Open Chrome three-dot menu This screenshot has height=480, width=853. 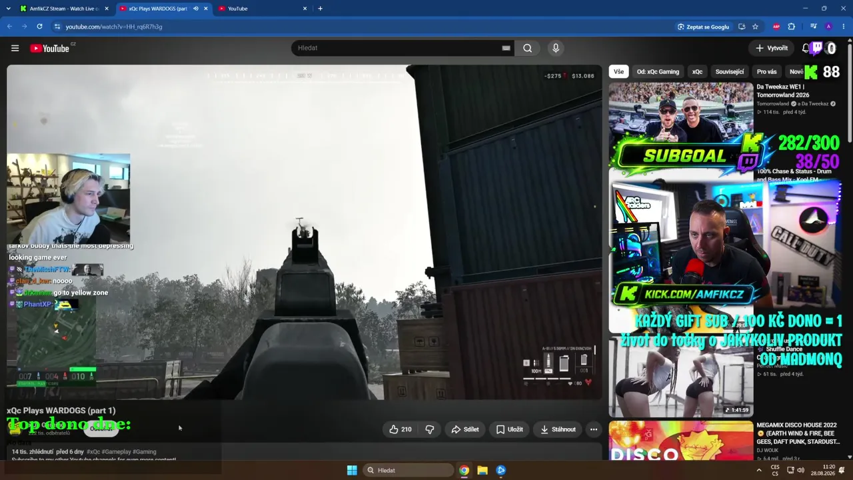coord(844,27)
